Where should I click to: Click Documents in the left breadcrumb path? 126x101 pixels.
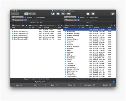point(34,25)
